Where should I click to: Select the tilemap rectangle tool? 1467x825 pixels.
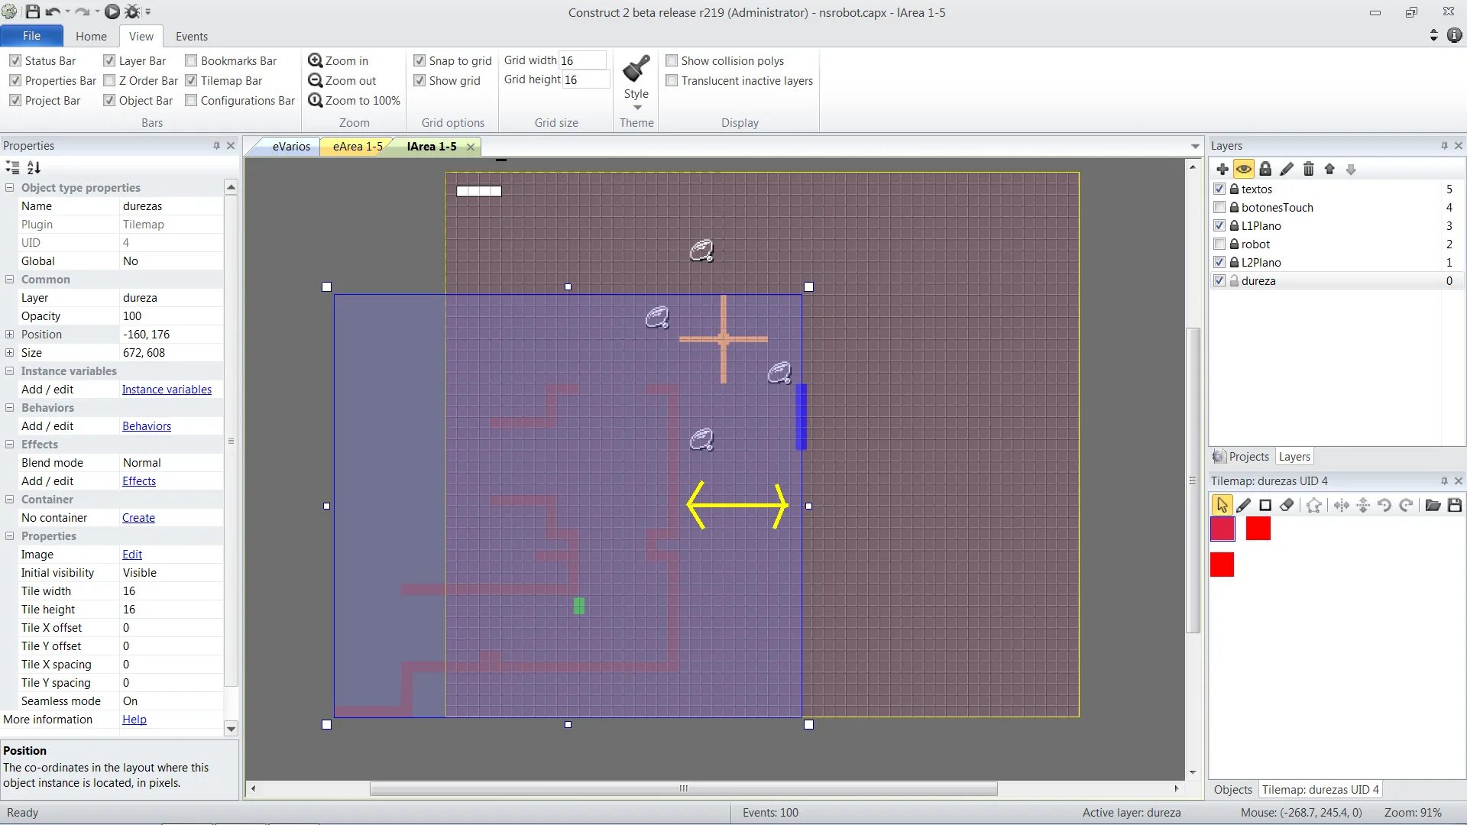pyautogui.click(x=1265, y=505)
